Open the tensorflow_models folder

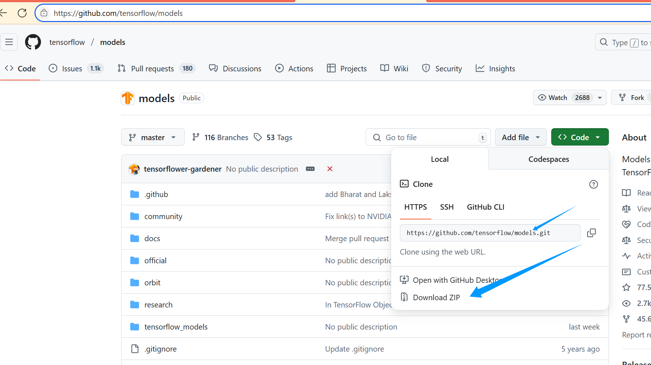[x=176, y=327]
